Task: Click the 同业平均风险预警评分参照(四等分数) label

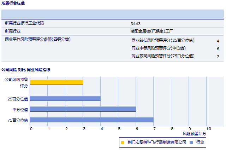Action: click(38, 39)
